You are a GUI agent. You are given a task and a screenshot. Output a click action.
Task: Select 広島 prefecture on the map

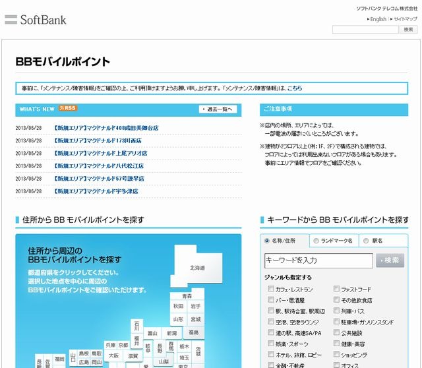(84, 362)
